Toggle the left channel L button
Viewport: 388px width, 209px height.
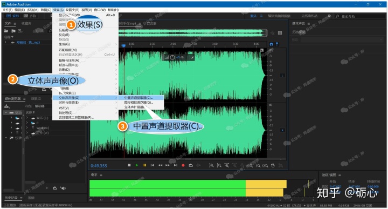(x=282, y=76)
